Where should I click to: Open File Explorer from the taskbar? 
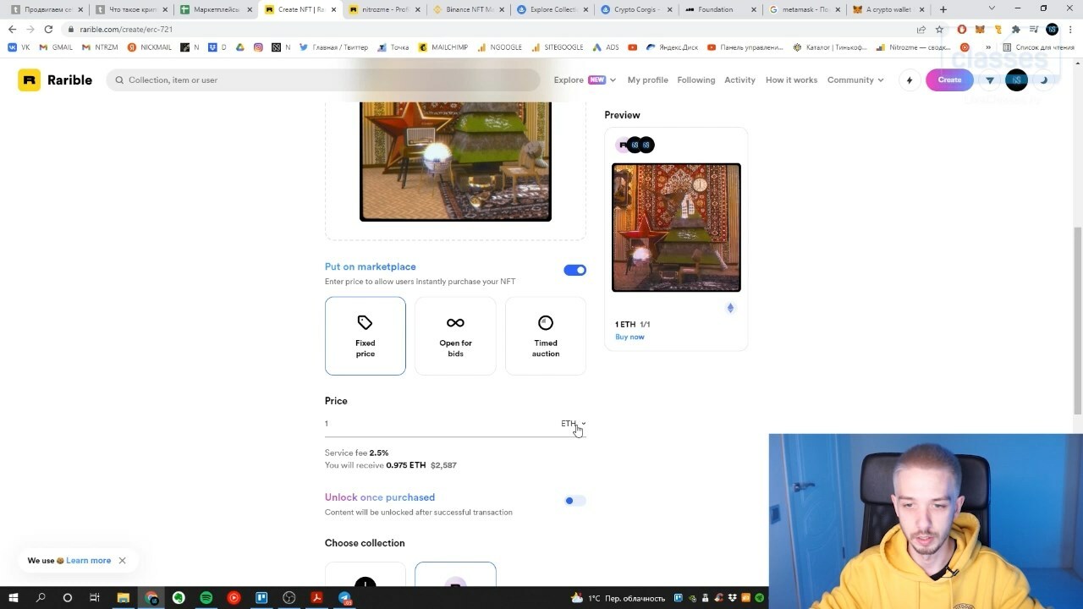(x=123, y=598)
